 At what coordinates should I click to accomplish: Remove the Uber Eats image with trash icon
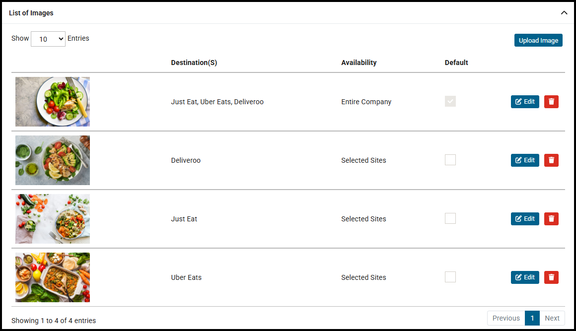(x=551, y=277)
